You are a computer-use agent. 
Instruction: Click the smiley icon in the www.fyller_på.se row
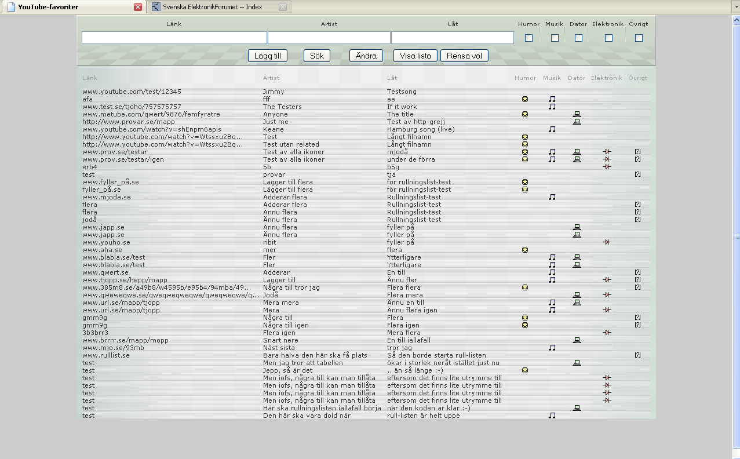click(x=525, y=182)
